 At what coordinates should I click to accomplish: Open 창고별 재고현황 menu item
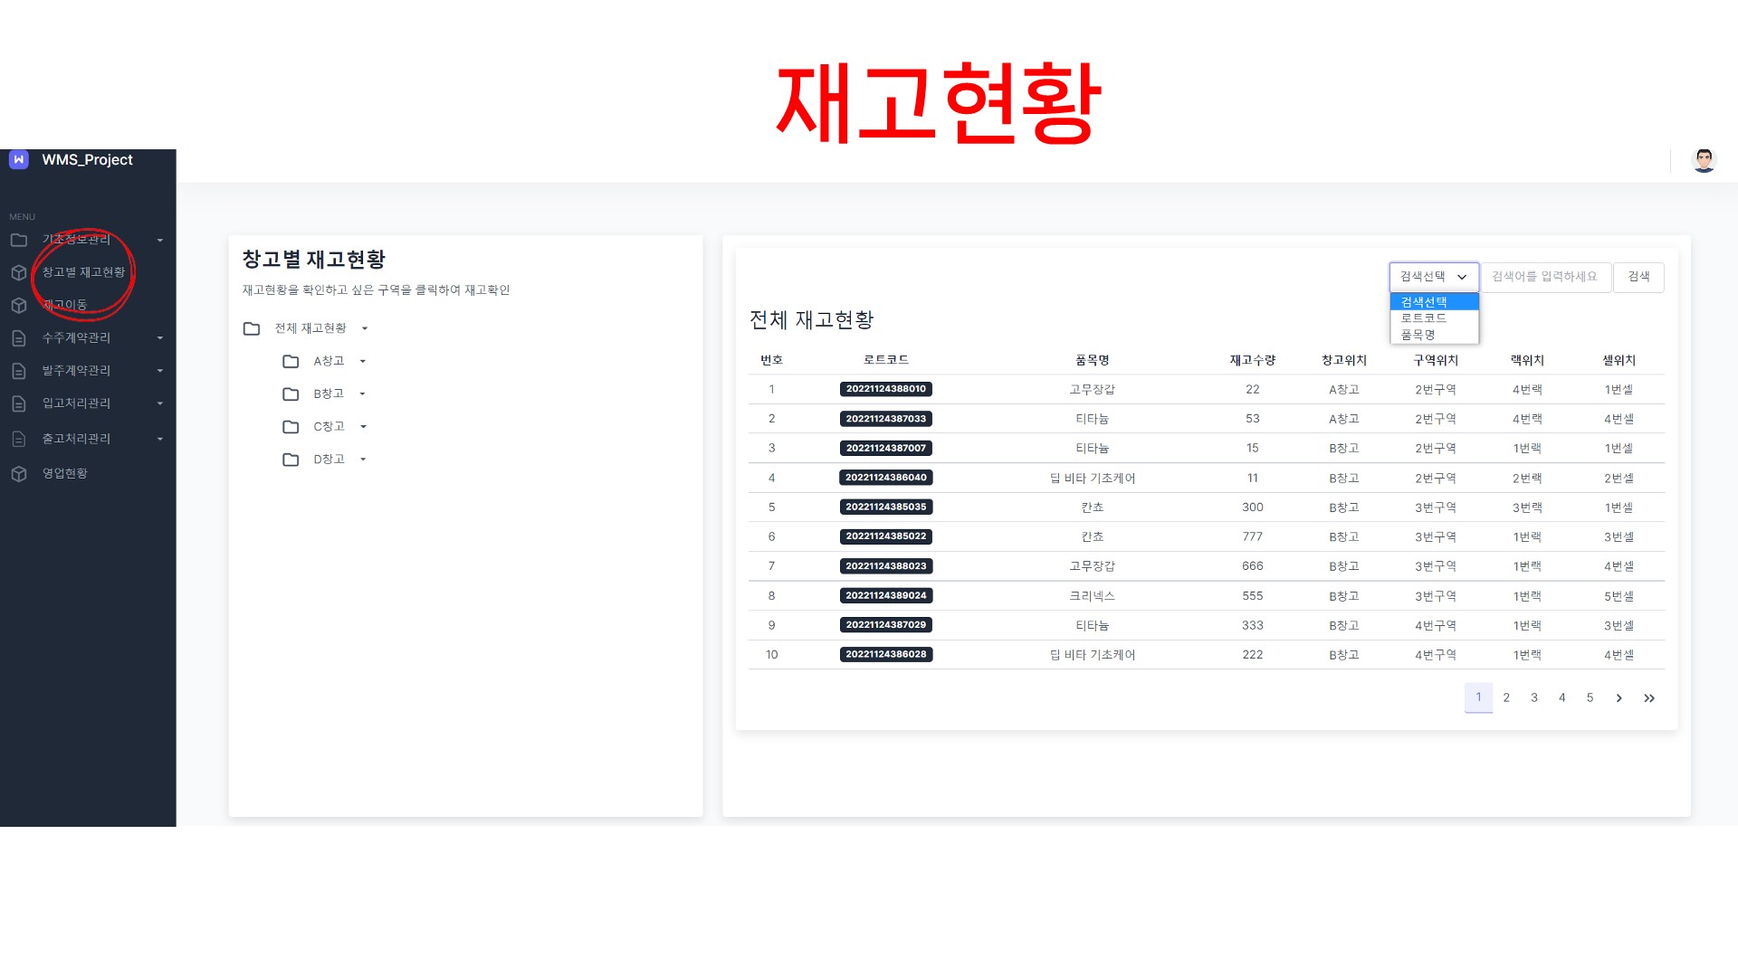(83, 272)
